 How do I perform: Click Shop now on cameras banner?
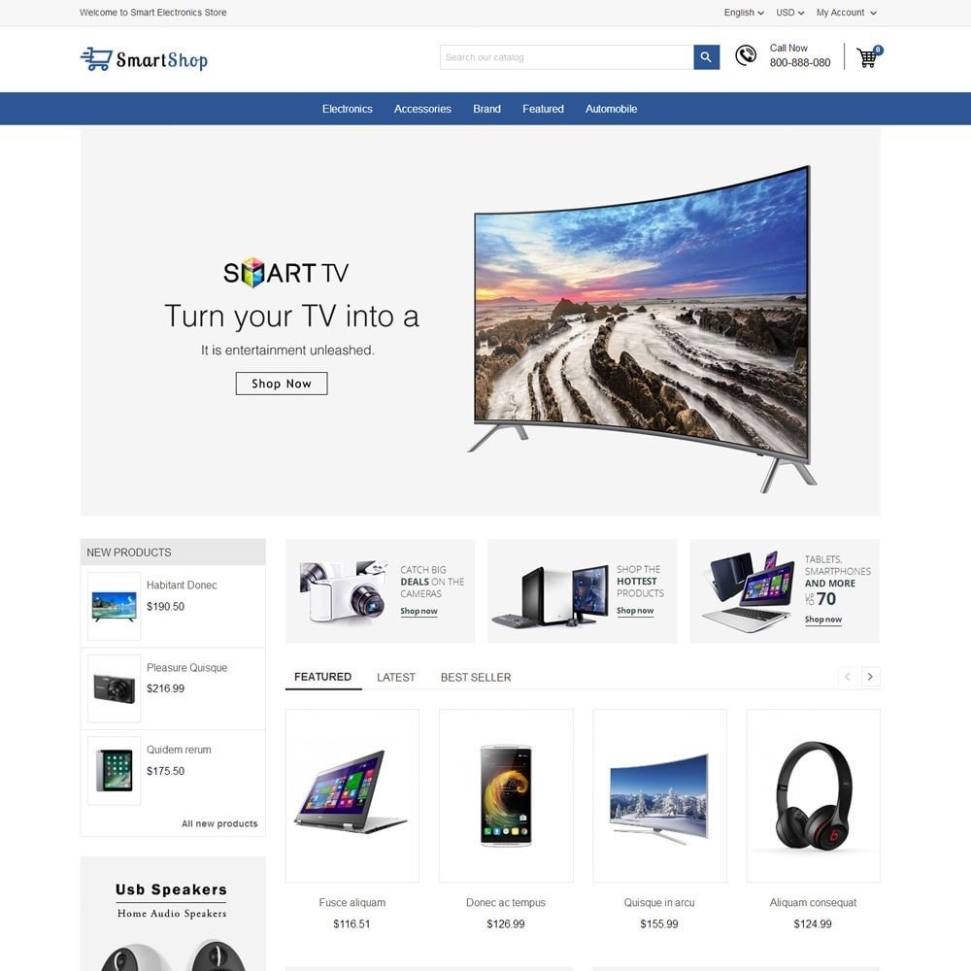click(419, 611)
